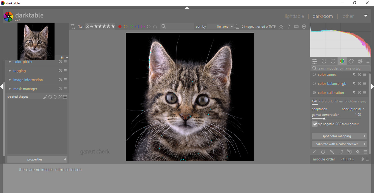
Task: Choose uniformly blend circle icon at bottom
Action: point(323,152)
